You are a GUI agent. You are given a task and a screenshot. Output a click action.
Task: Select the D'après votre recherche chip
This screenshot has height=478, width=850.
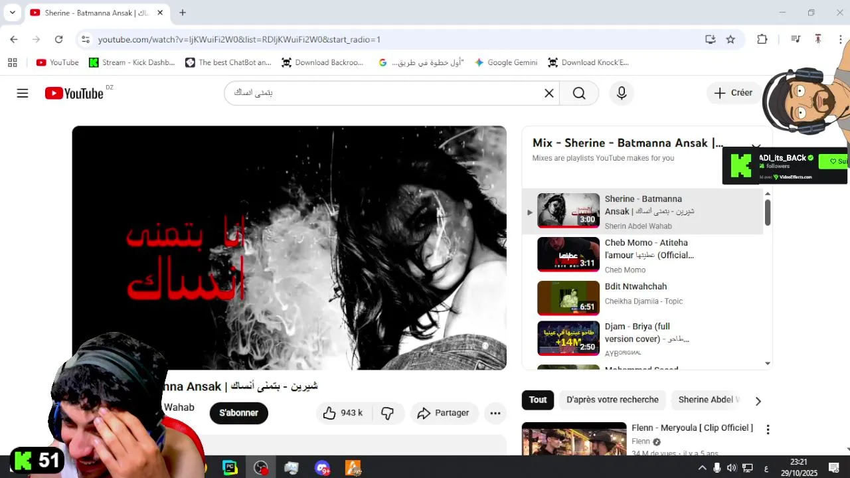612,400
